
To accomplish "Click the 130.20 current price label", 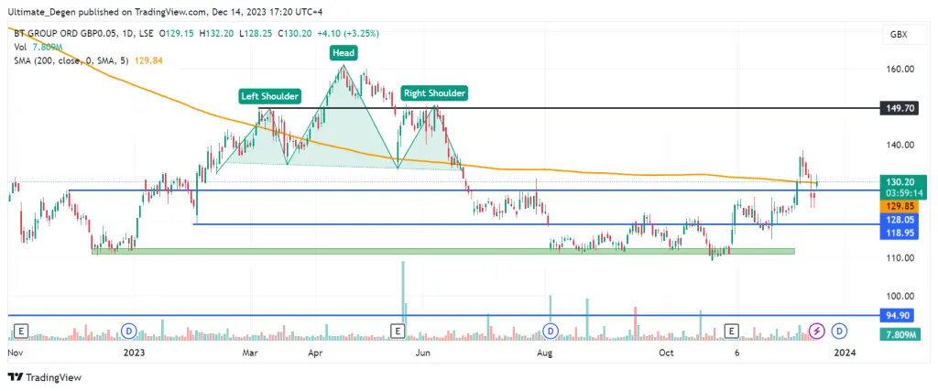I will tap(900, 183).
